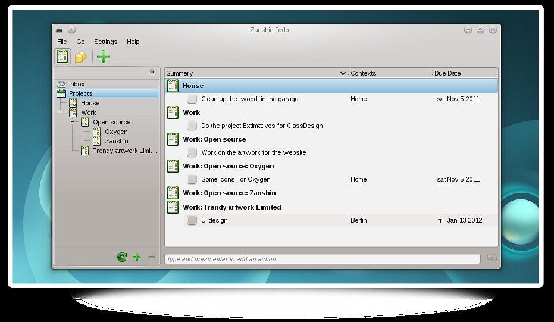Switch to the context view yellow tag icon

[x=80, y=57]
